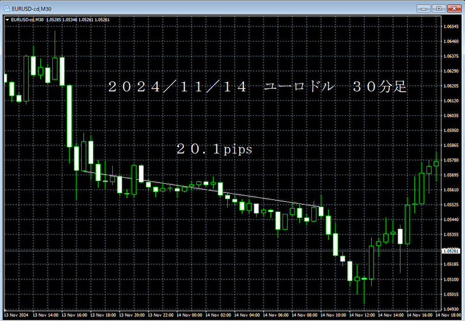Click the 14 Nov 12:00 time label
465x321 pixels.
[362, 315]
